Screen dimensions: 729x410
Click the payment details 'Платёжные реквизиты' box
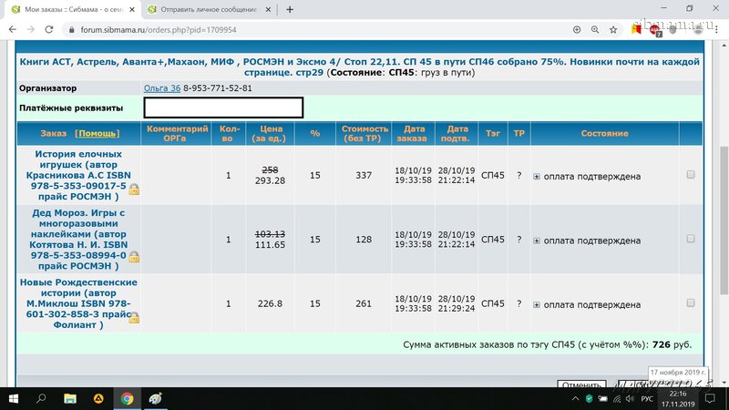pyautogui.click(x=223, y=108)
